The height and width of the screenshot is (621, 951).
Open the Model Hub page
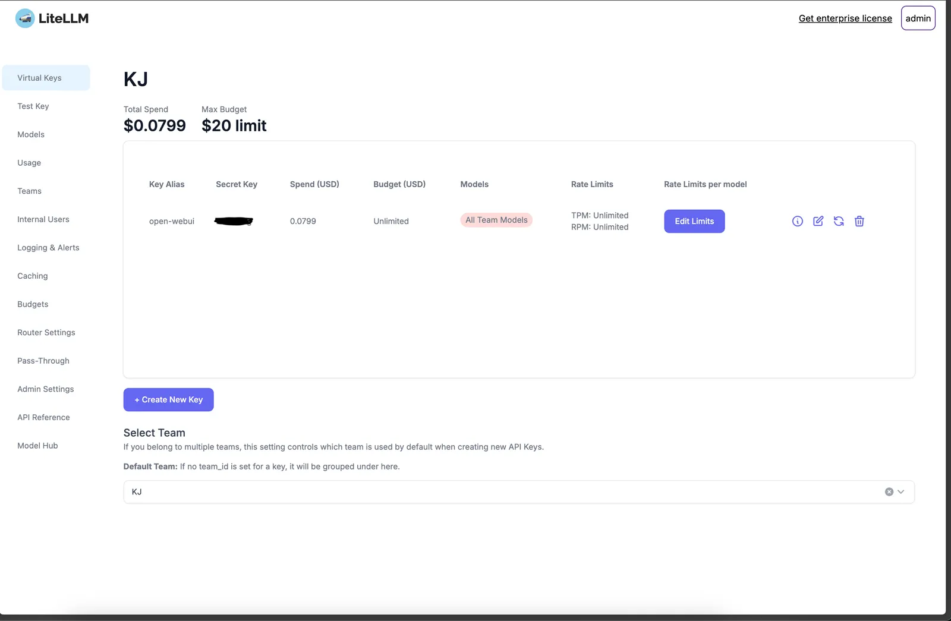click(37, 446)
